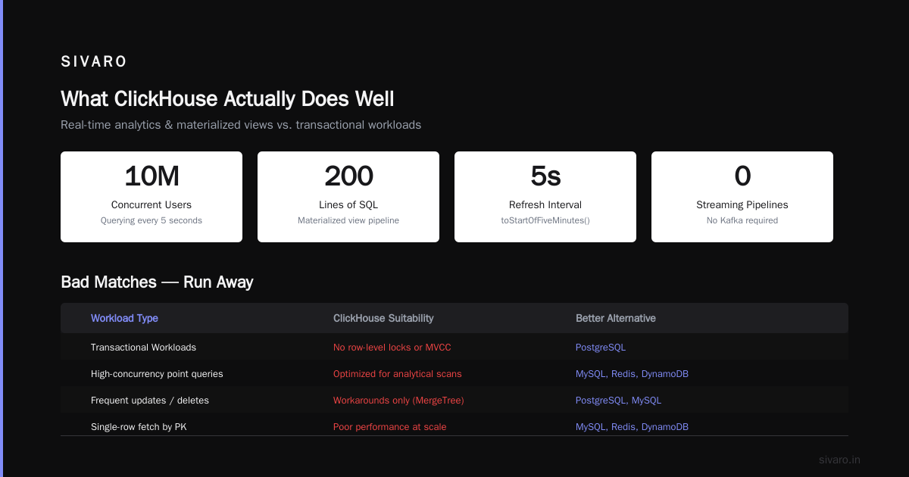Click the ClickHouse Suitability column header
This screenshot has height=477, width=909.
pos(383,318)
